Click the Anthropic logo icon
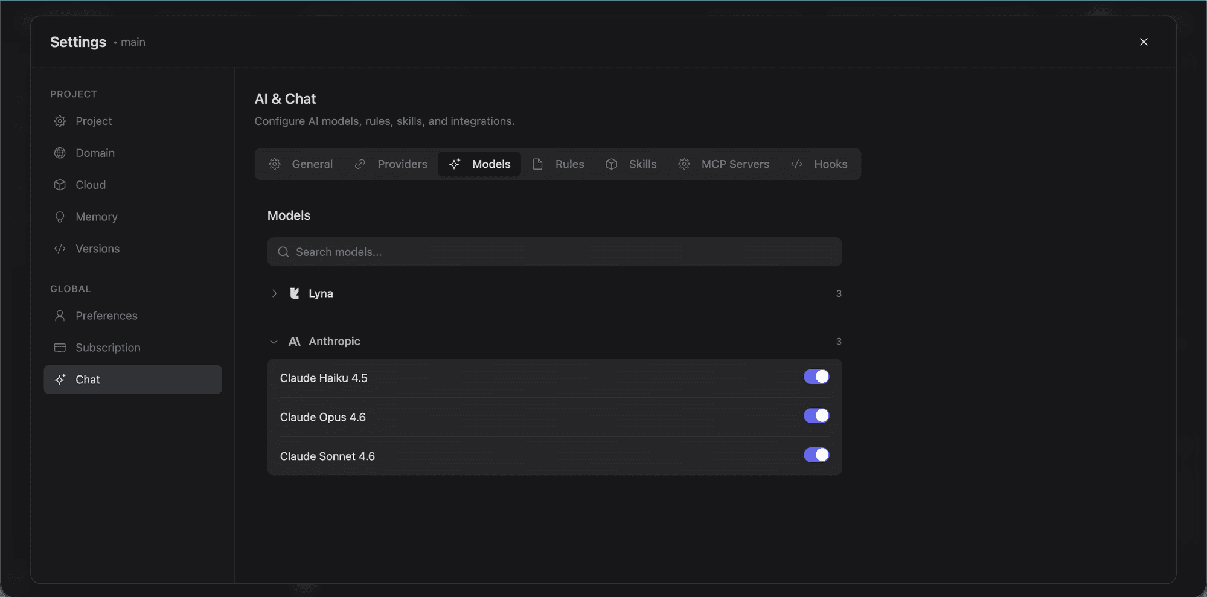The image size is (1207, 597). 295,342
